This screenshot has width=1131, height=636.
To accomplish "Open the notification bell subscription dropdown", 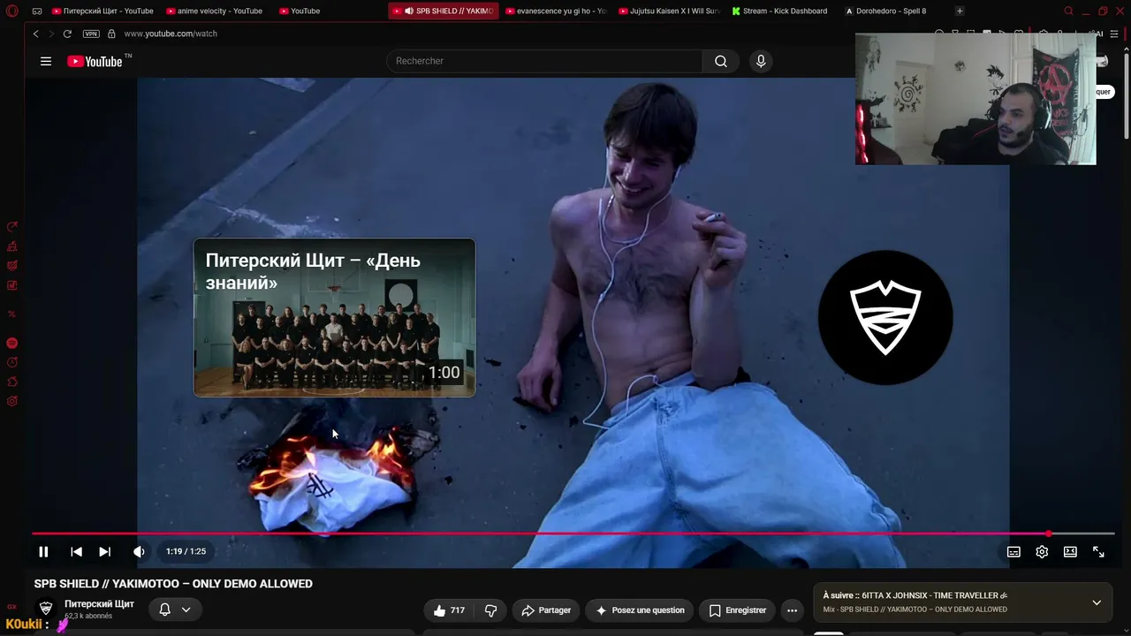I will [174, 609].
